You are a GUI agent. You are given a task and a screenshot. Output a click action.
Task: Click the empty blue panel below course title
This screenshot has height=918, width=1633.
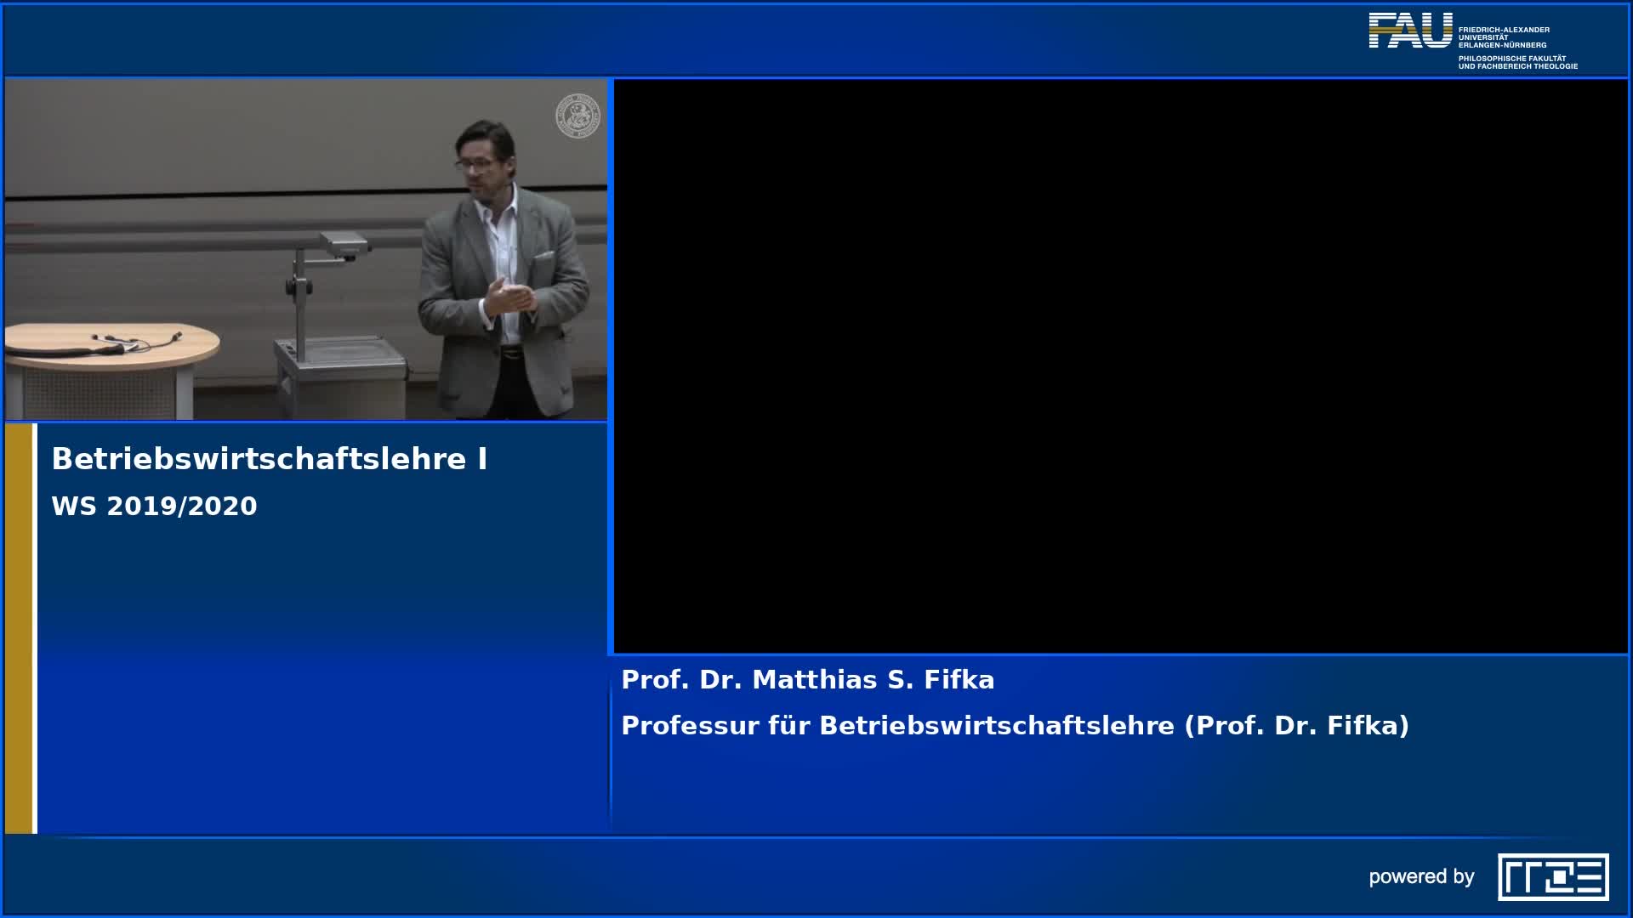(x=323, y=680)
